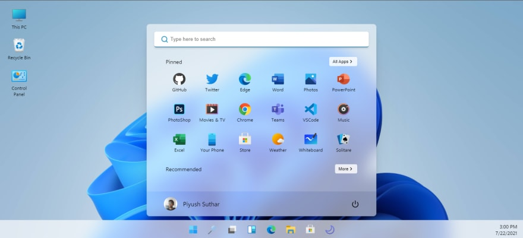523x238 pixels.
Task: Launch the Weather app
Action: pyautogui.click(x=278, y=143)
